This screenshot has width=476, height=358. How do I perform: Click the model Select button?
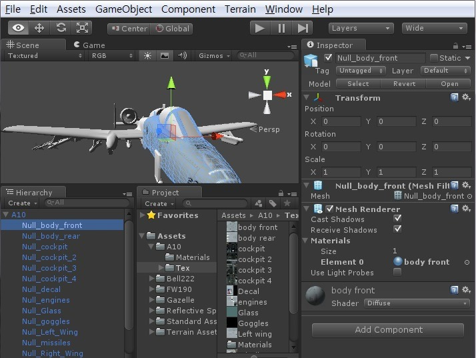(x=358, y=83)
